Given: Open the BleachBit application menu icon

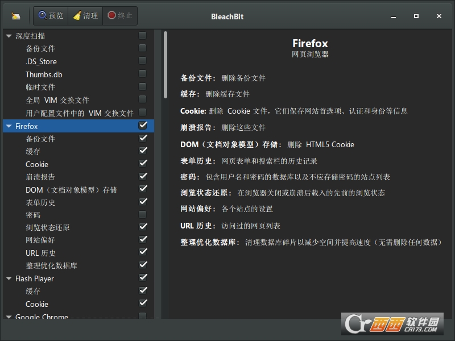Looking at the screenshot, I should 16,16.
